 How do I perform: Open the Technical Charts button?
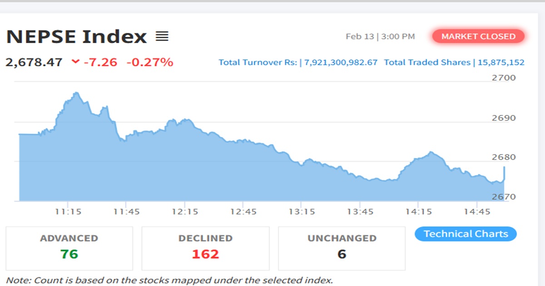pos(466,234)
